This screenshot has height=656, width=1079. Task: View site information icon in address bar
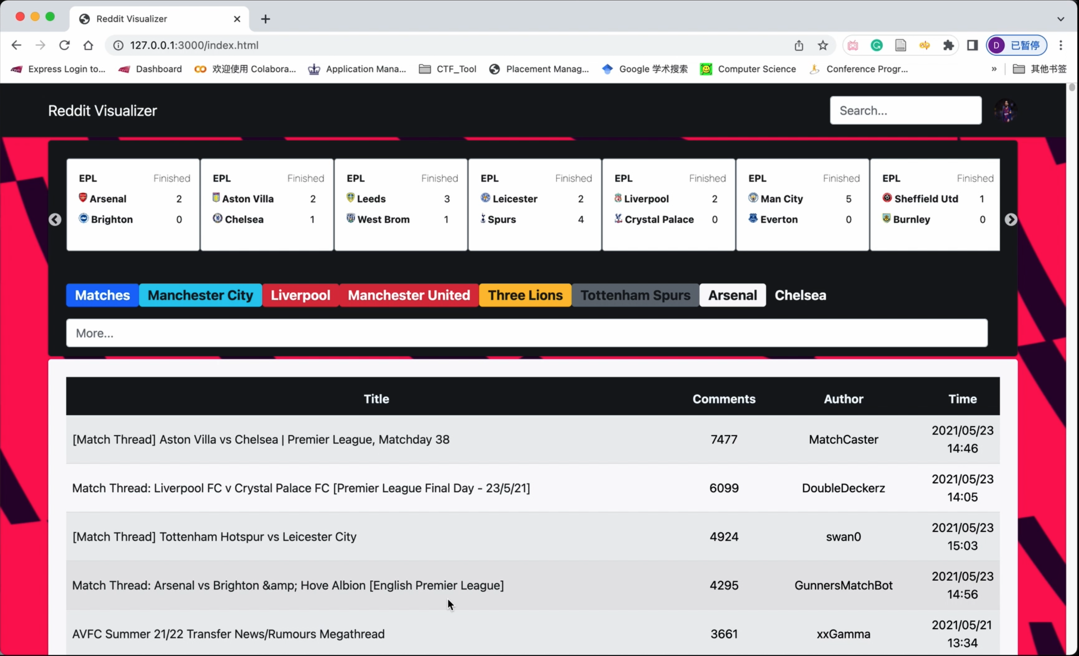click(118, 45)
